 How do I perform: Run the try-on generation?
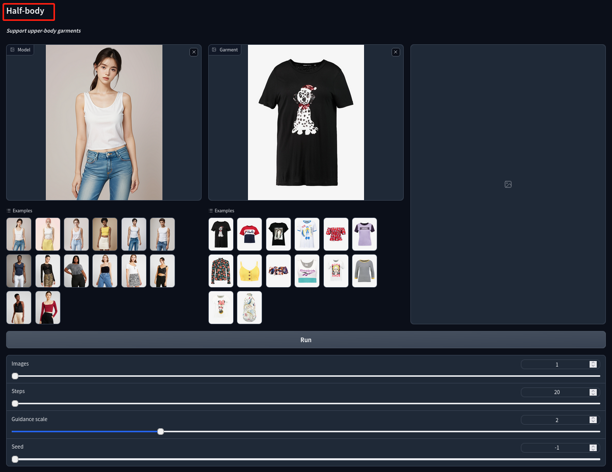click(x=306, y=340)
